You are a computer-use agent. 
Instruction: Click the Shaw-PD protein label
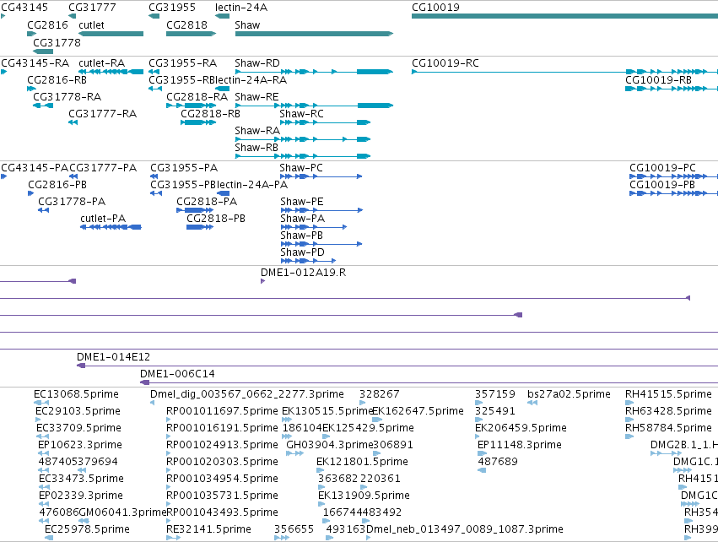coord(303,252)
